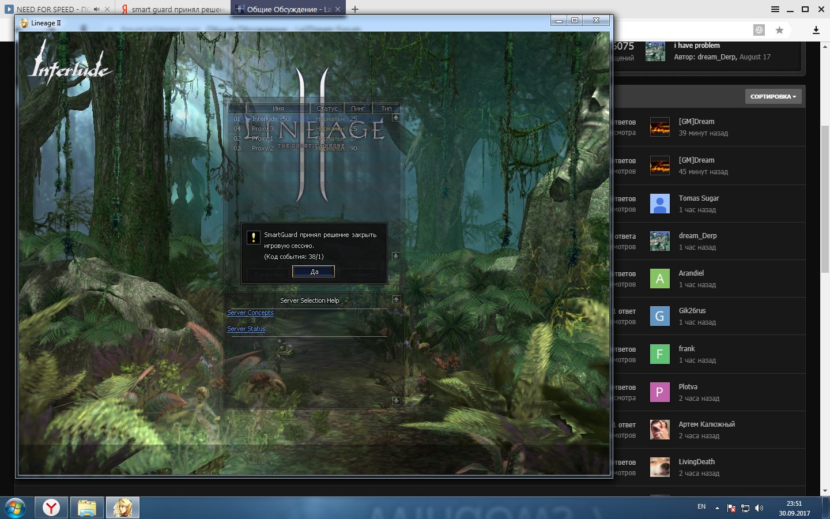Click the Lineage II window title icon
The height and width of the screenshot is (519, 830).
coord(24,23)
